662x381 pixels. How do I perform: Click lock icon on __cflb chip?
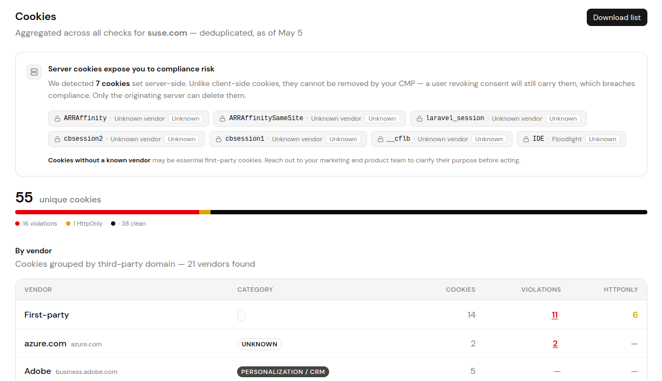[x=380, y=139]
